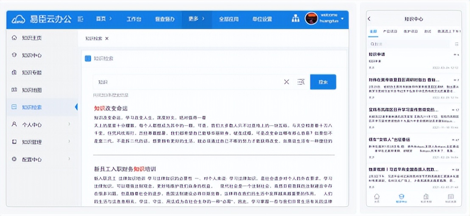Screen dimensions: 470x216
Task: Expand the 知识管理 sidebar arrow
Action: [x=69, y=141]
